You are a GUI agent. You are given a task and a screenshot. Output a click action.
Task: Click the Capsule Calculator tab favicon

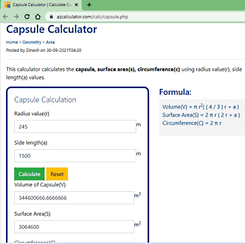8,5
